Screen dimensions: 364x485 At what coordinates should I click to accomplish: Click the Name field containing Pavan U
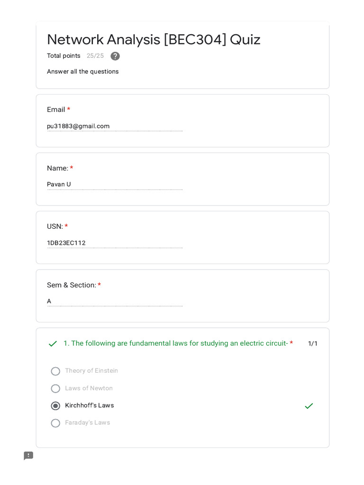[x=114, y=184]
